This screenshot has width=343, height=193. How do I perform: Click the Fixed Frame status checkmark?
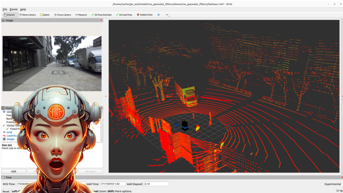pyautogui.click(x=8, y=129)
